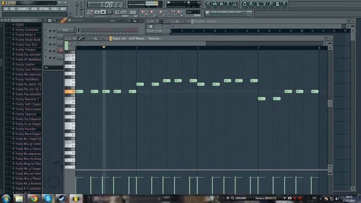Select Fruity Fast Dist in browser

(27, 45)
